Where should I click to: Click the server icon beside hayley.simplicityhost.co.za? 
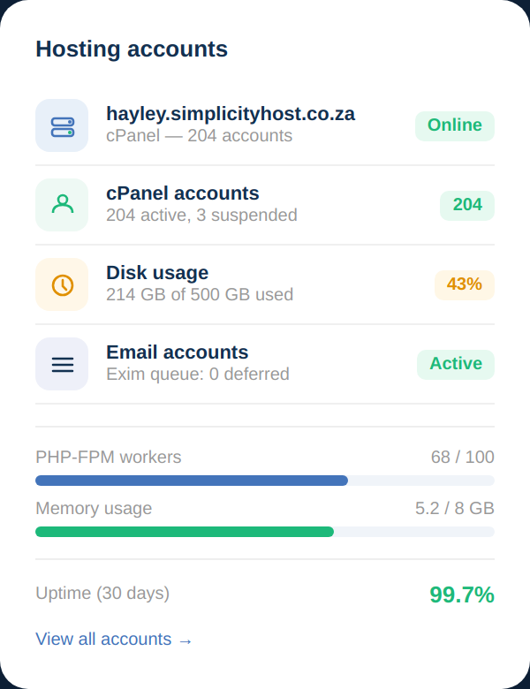click(x=62, y=125)
